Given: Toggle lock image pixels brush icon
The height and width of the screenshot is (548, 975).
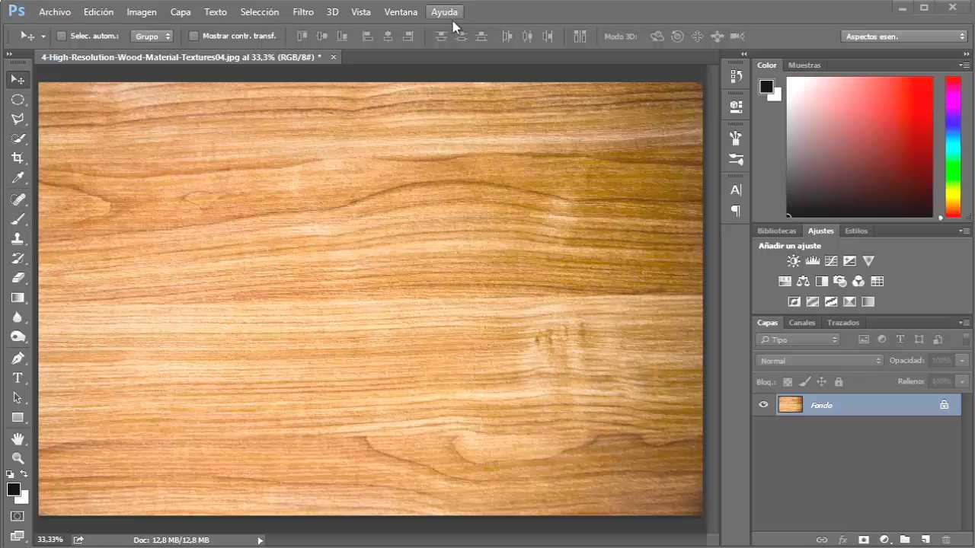Looking at the screenshot, I should tap(805, 382).
